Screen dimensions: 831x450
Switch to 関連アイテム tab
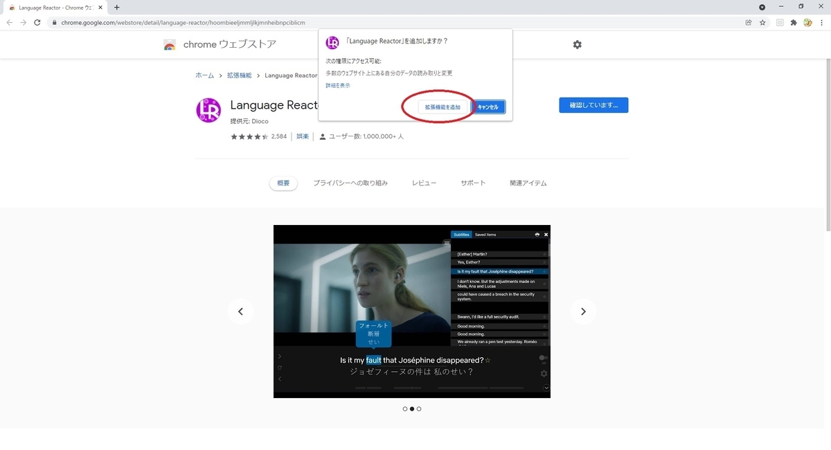pos(528,183)
